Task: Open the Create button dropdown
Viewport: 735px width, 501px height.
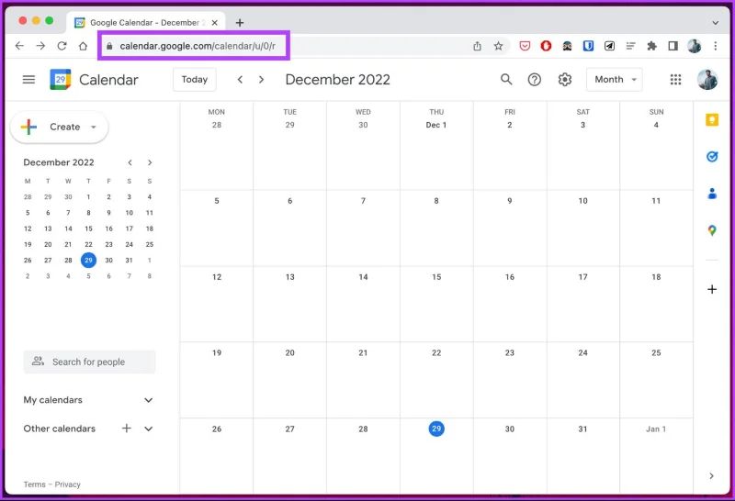Action: 59,127
